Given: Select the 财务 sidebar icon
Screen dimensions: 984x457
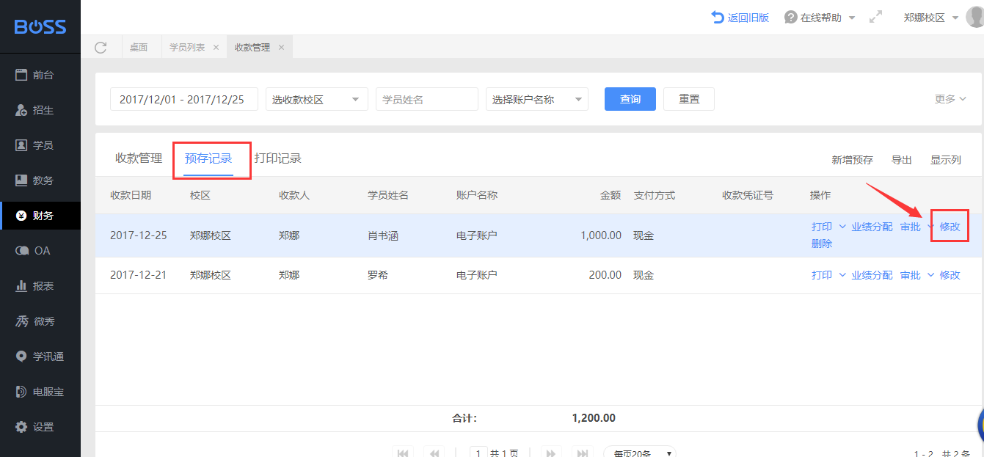Looking at the screenshot, I should (x=21, y=216).
